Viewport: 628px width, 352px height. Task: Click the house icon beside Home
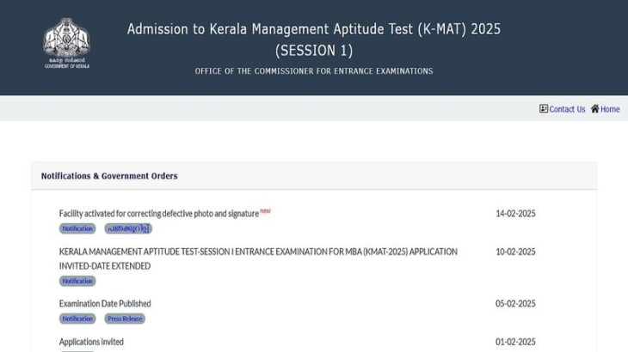594,109
